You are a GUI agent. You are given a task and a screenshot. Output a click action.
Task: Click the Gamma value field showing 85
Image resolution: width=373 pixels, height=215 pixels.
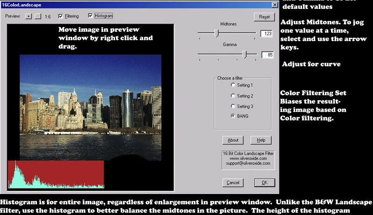tap(268, 55)
